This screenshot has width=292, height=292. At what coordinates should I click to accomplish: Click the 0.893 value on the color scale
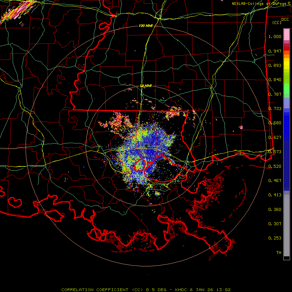click(x=275, y=65)
